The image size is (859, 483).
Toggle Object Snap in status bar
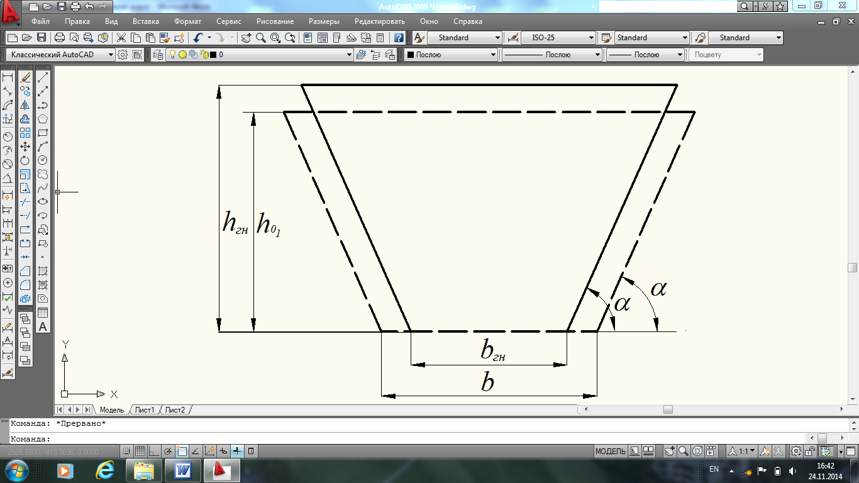pyautogui.click(x=182, y=451)
